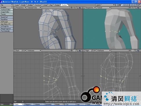Screen dimensions: 141x106
Task: Toggle Symmetry mode
Action: tap(49, 104)
